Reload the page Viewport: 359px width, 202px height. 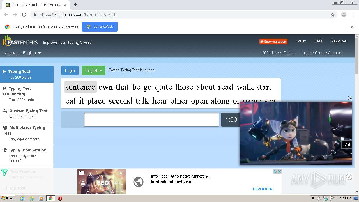[24, 15]
